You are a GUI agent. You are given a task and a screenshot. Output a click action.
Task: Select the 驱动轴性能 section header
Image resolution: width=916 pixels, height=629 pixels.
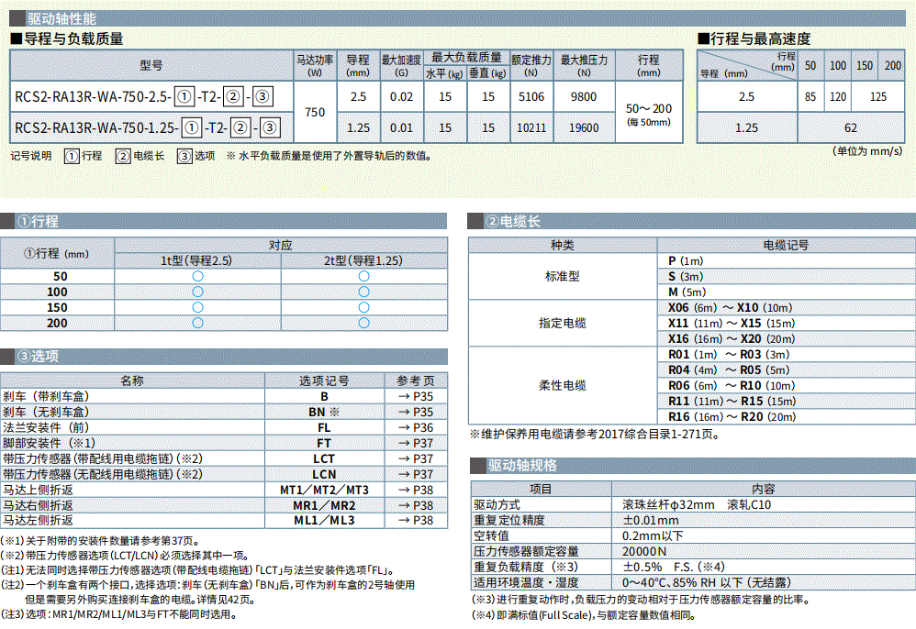click(x=457, y=18)
